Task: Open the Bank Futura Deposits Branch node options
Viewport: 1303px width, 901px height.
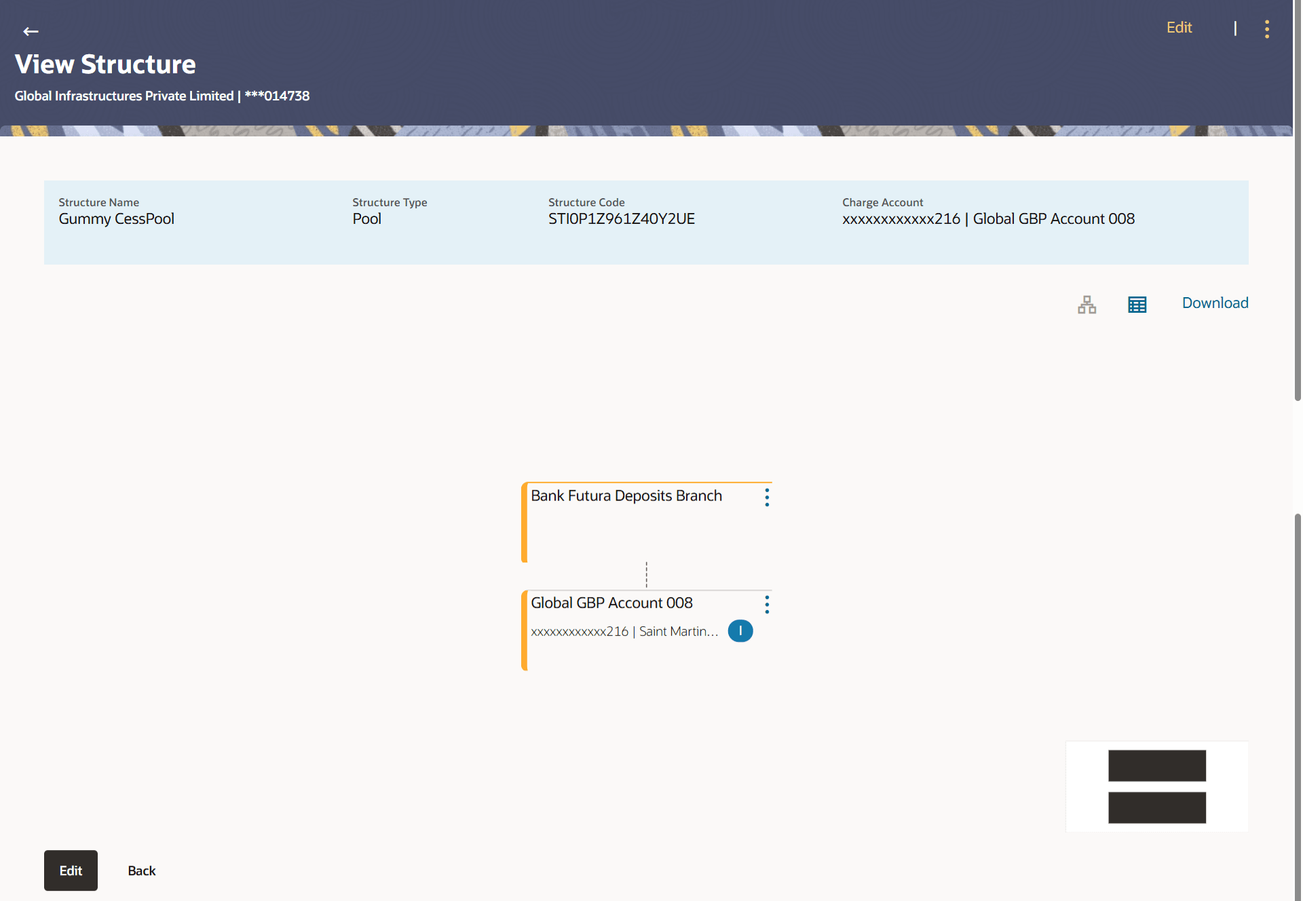Action: tap(767, 497)
